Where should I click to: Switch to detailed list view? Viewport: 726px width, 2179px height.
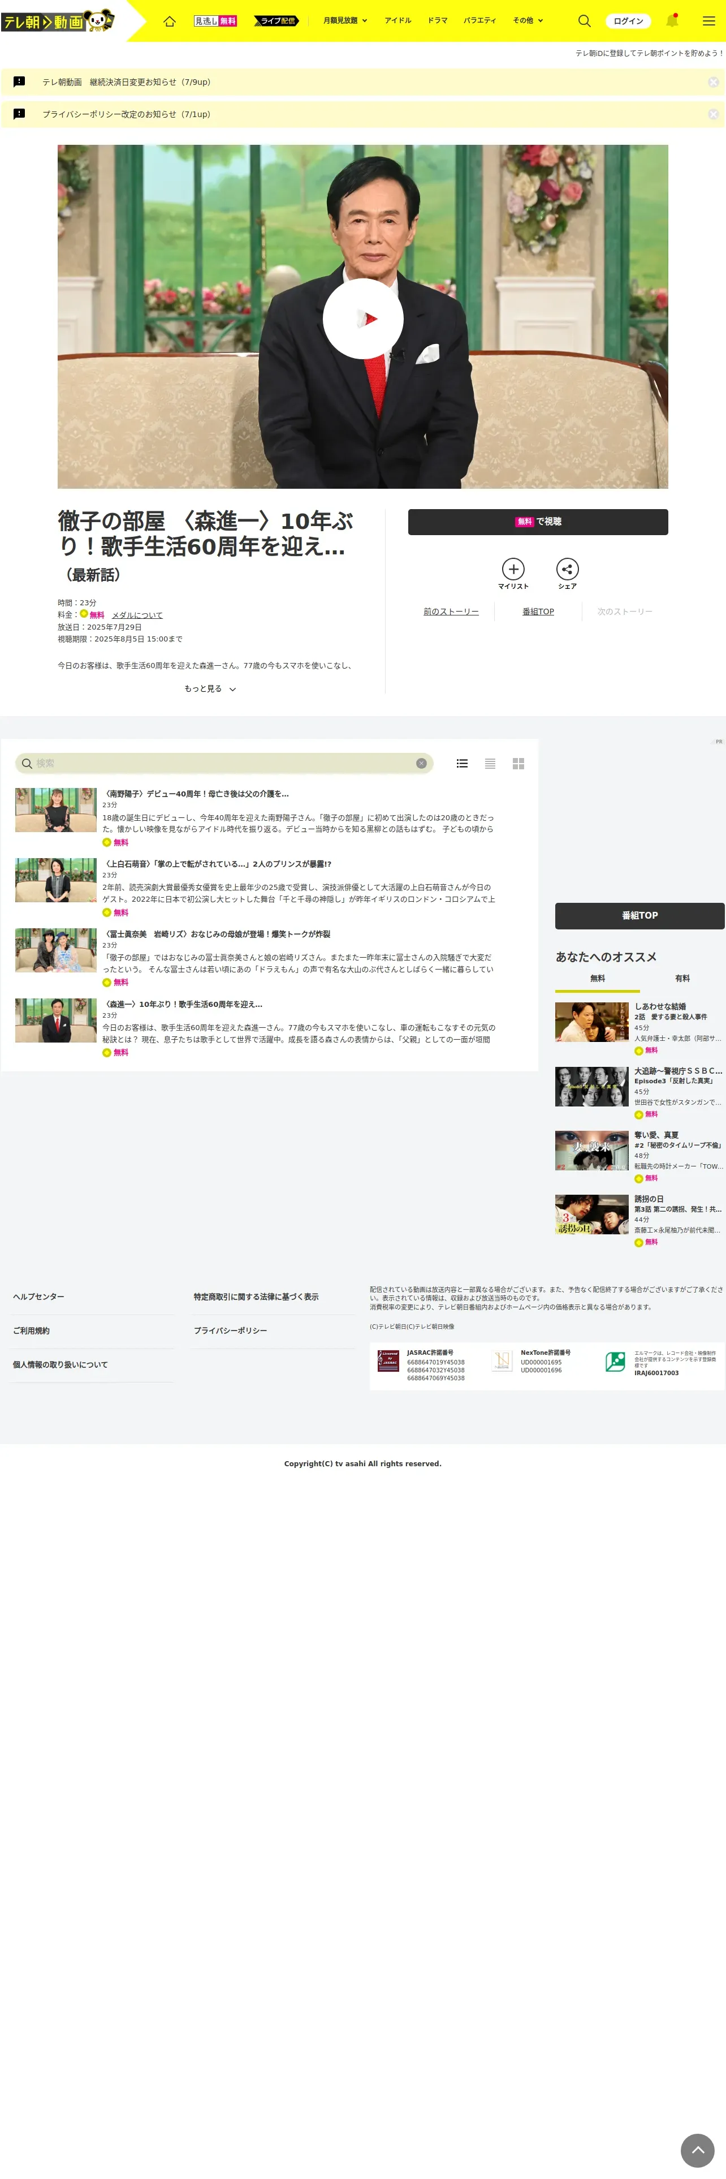(x=461, y=763)
